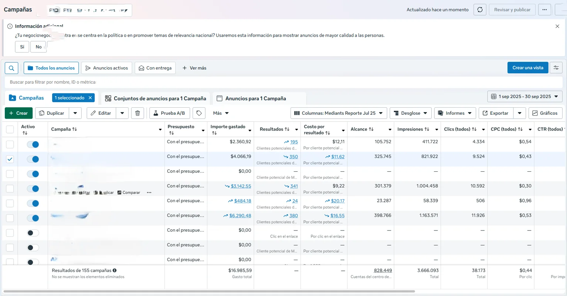Image resolution: width=567 pixels, height=296 pixels.
Task: Switch to Conjuntos de anuncios tab
Action: click(x=156, y=98)
